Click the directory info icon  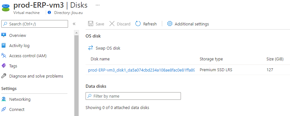[x=49, y=13]
